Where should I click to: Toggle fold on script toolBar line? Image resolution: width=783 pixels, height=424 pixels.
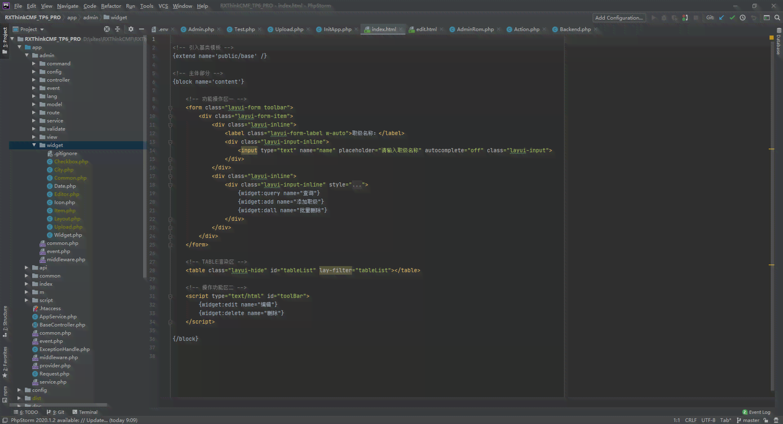[170, 296]
